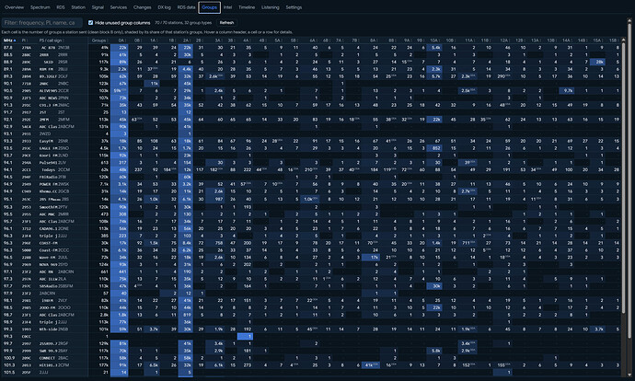Select the 2RRR station row at 88.5
The image size is (635, 381).
click(x=311, y=54)
